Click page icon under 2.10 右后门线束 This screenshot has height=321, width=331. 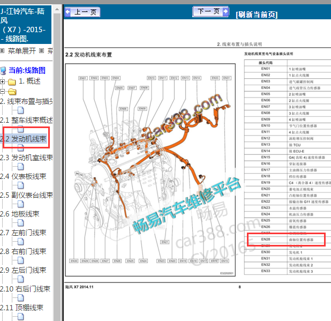pos(21,298)
